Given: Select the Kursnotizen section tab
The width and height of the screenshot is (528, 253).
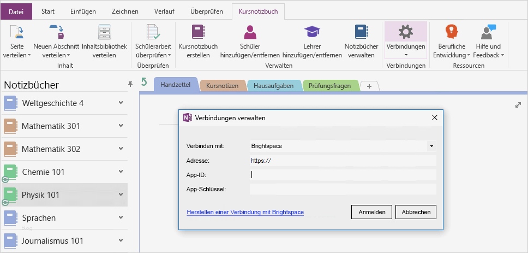Looking at the screenshot, I should [222, 86].
